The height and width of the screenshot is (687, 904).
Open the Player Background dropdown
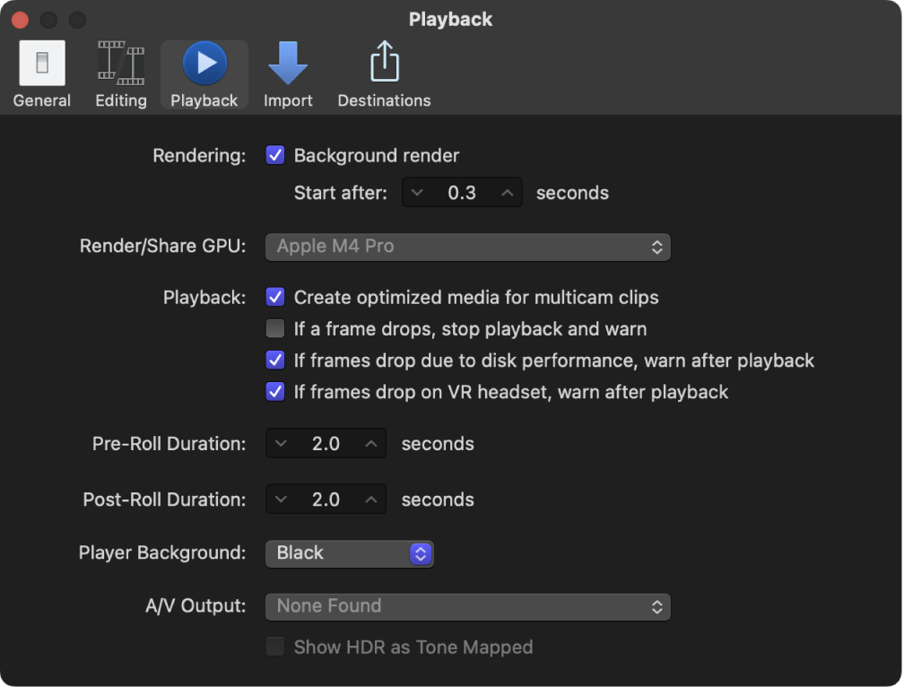[349, 553]
